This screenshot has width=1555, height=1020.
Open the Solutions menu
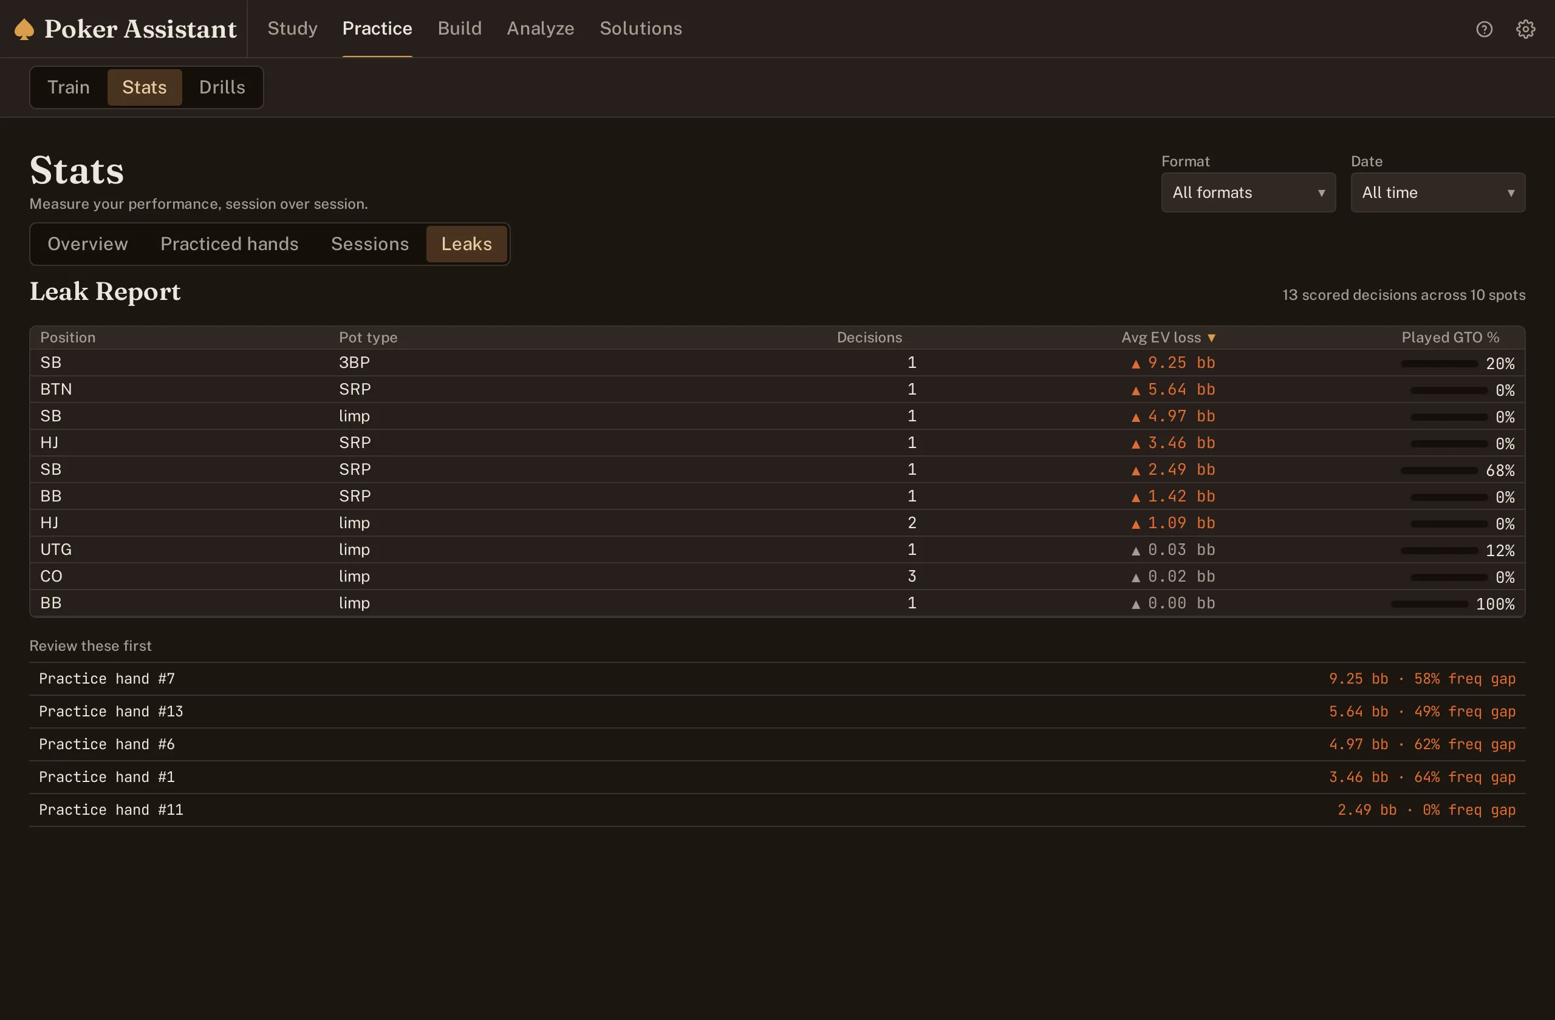pos(640,29)
